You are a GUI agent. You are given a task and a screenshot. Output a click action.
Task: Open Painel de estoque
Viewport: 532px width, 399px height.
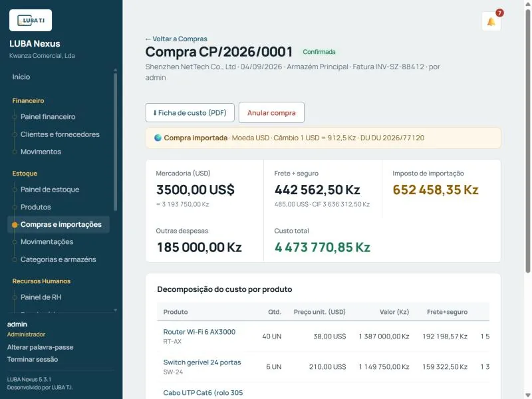coord(50,190)
